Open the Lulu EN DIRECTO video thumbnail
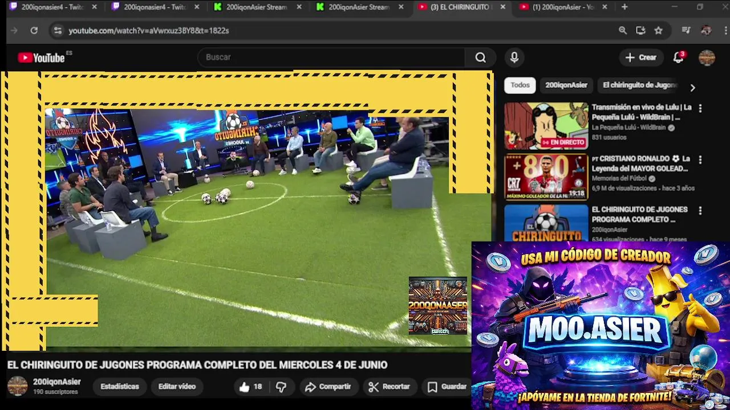Viewport: 730px width, 410px height. point(546,126)
